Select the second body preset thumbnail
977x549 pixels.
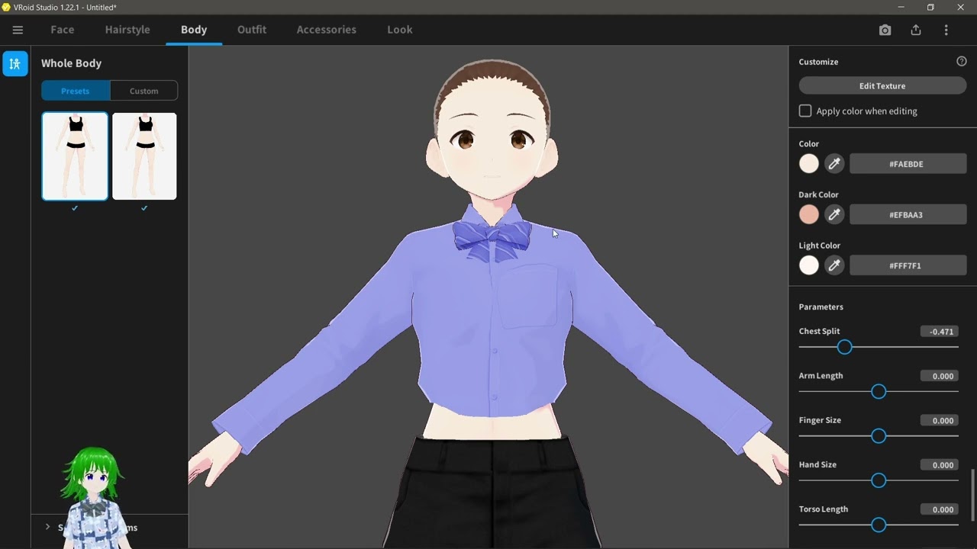pyautogui.click(x=144, y=156)
